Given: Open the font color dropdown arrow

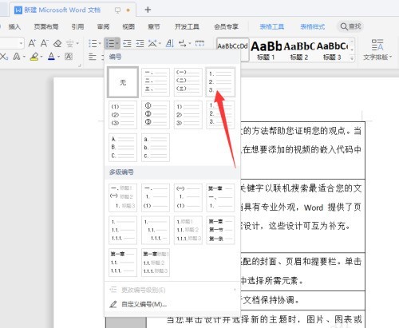Looking at the screenshot, I should pyautogui.click(x=58, y=57).
